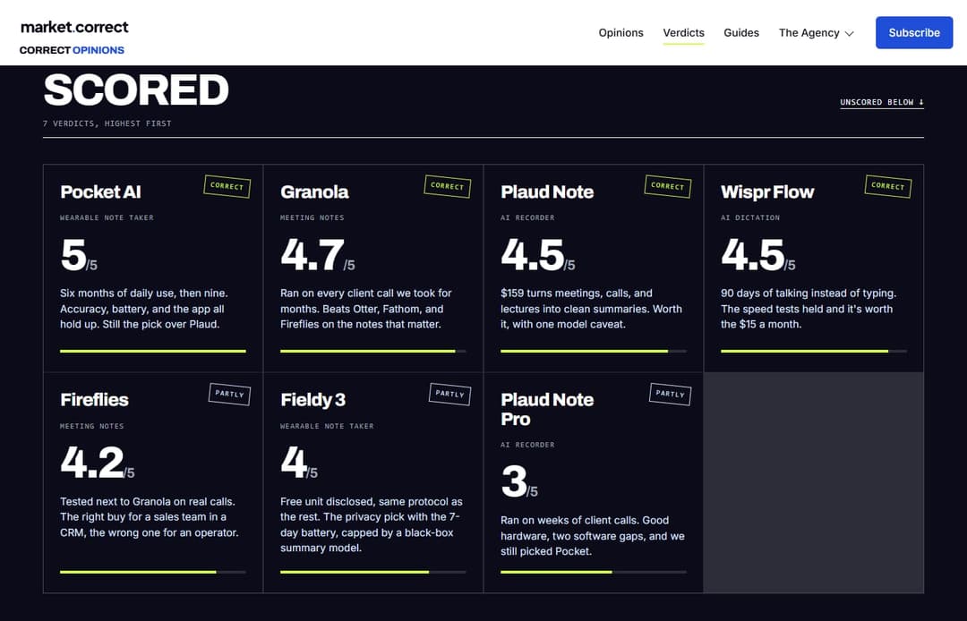Click '7 VERDICTS, HIGHEST FIRST' subtitle
967x621 pixels.
[x=107, y=123]
